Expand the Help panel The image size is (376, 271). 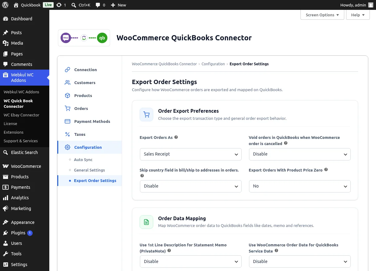click(x=358, y=15)
